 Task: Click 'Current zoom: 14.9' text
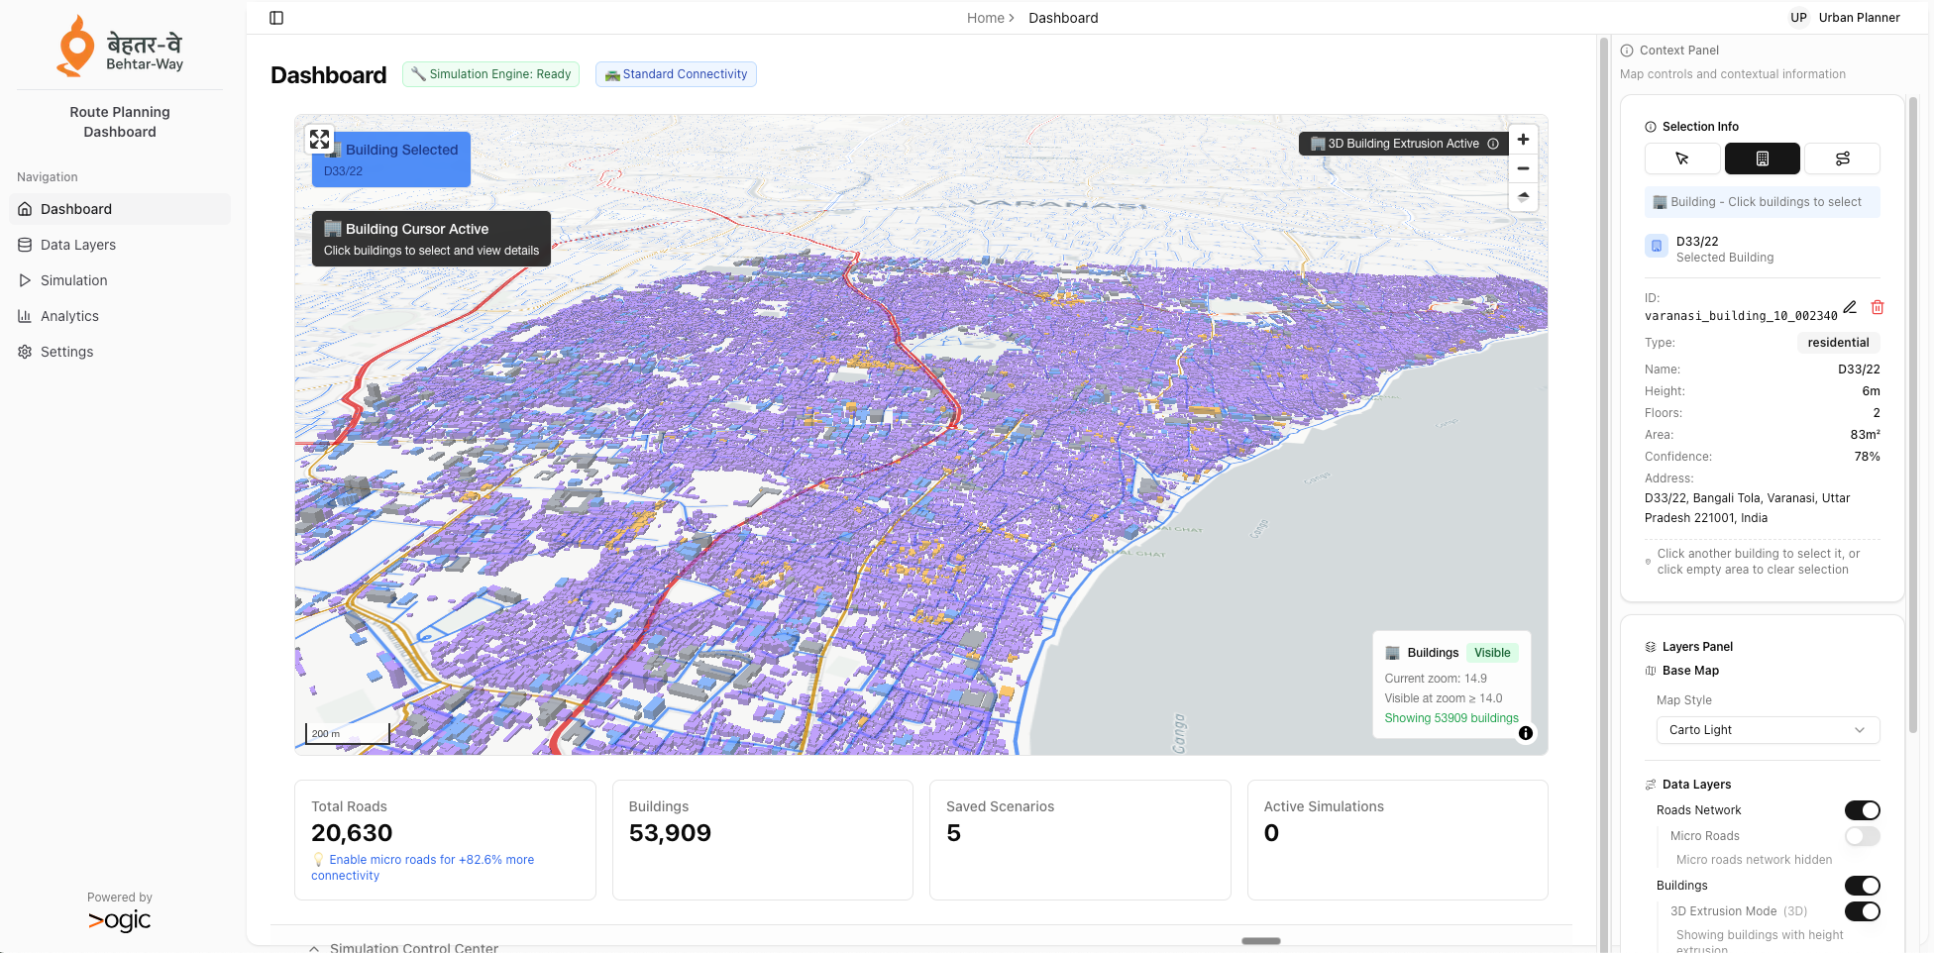(1436, 679)
